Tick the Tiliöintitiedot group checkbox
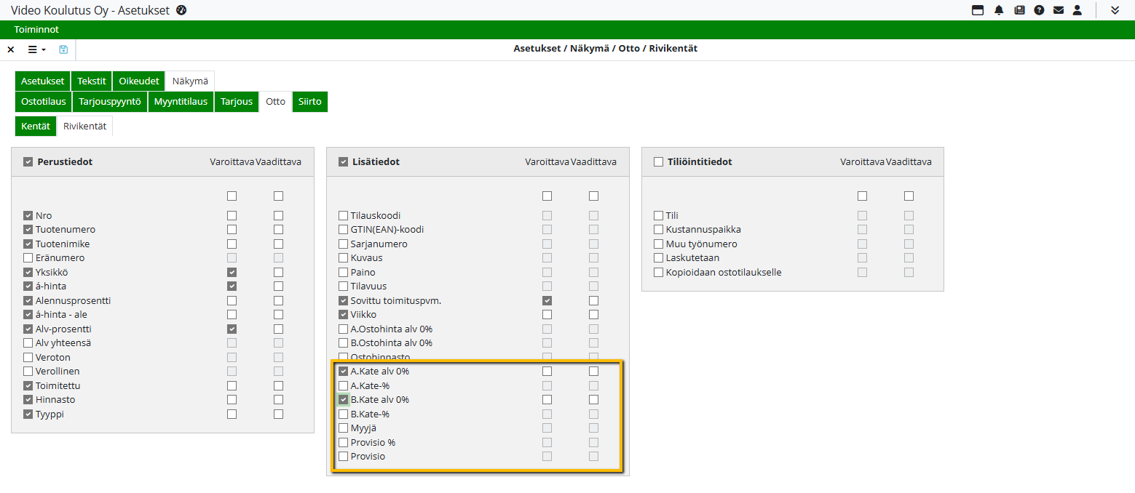1135x493 pixels. coord(658,162)
